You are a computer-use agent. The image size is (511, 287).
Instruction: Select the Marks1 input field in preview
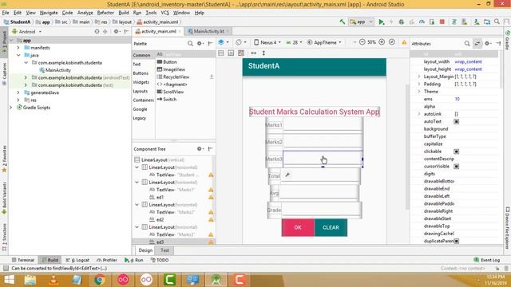click(x=323, y=124)
